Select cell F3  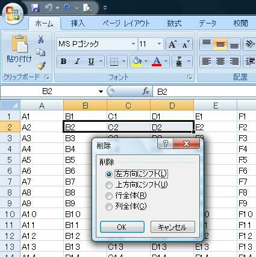coord(246,138)
